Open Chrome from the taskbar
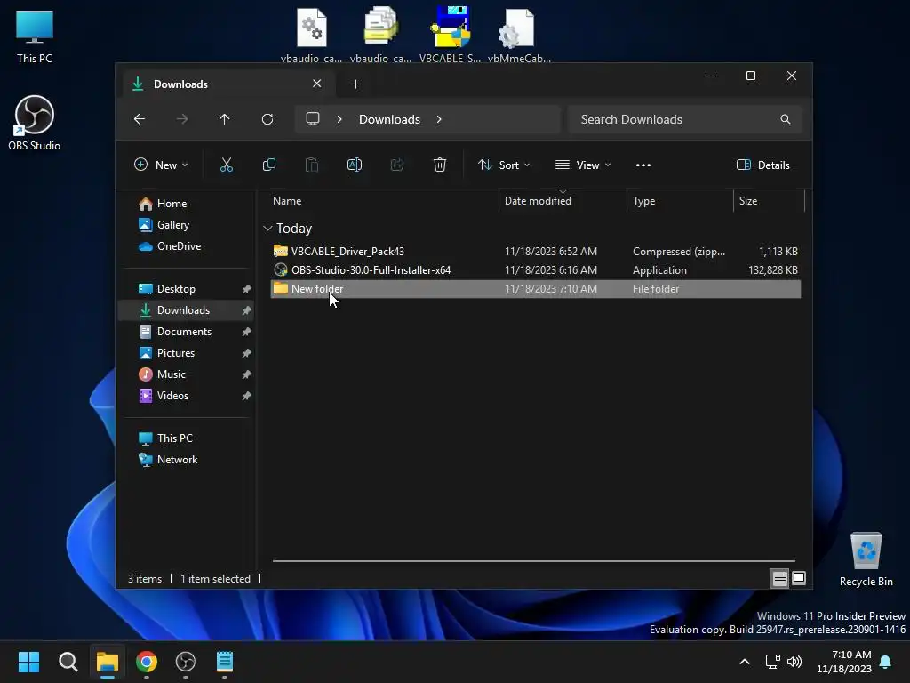This screenshot has width=910, height=683. point(147,662)
